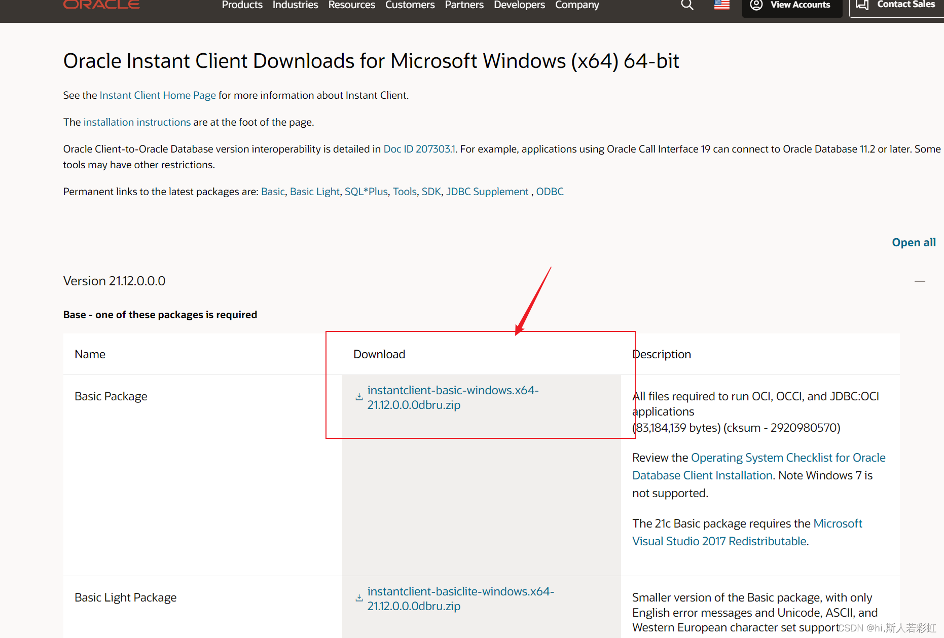Screen dimensions: 944x638
Task: Click the Name column header
Action: click(x=90, y=354)
